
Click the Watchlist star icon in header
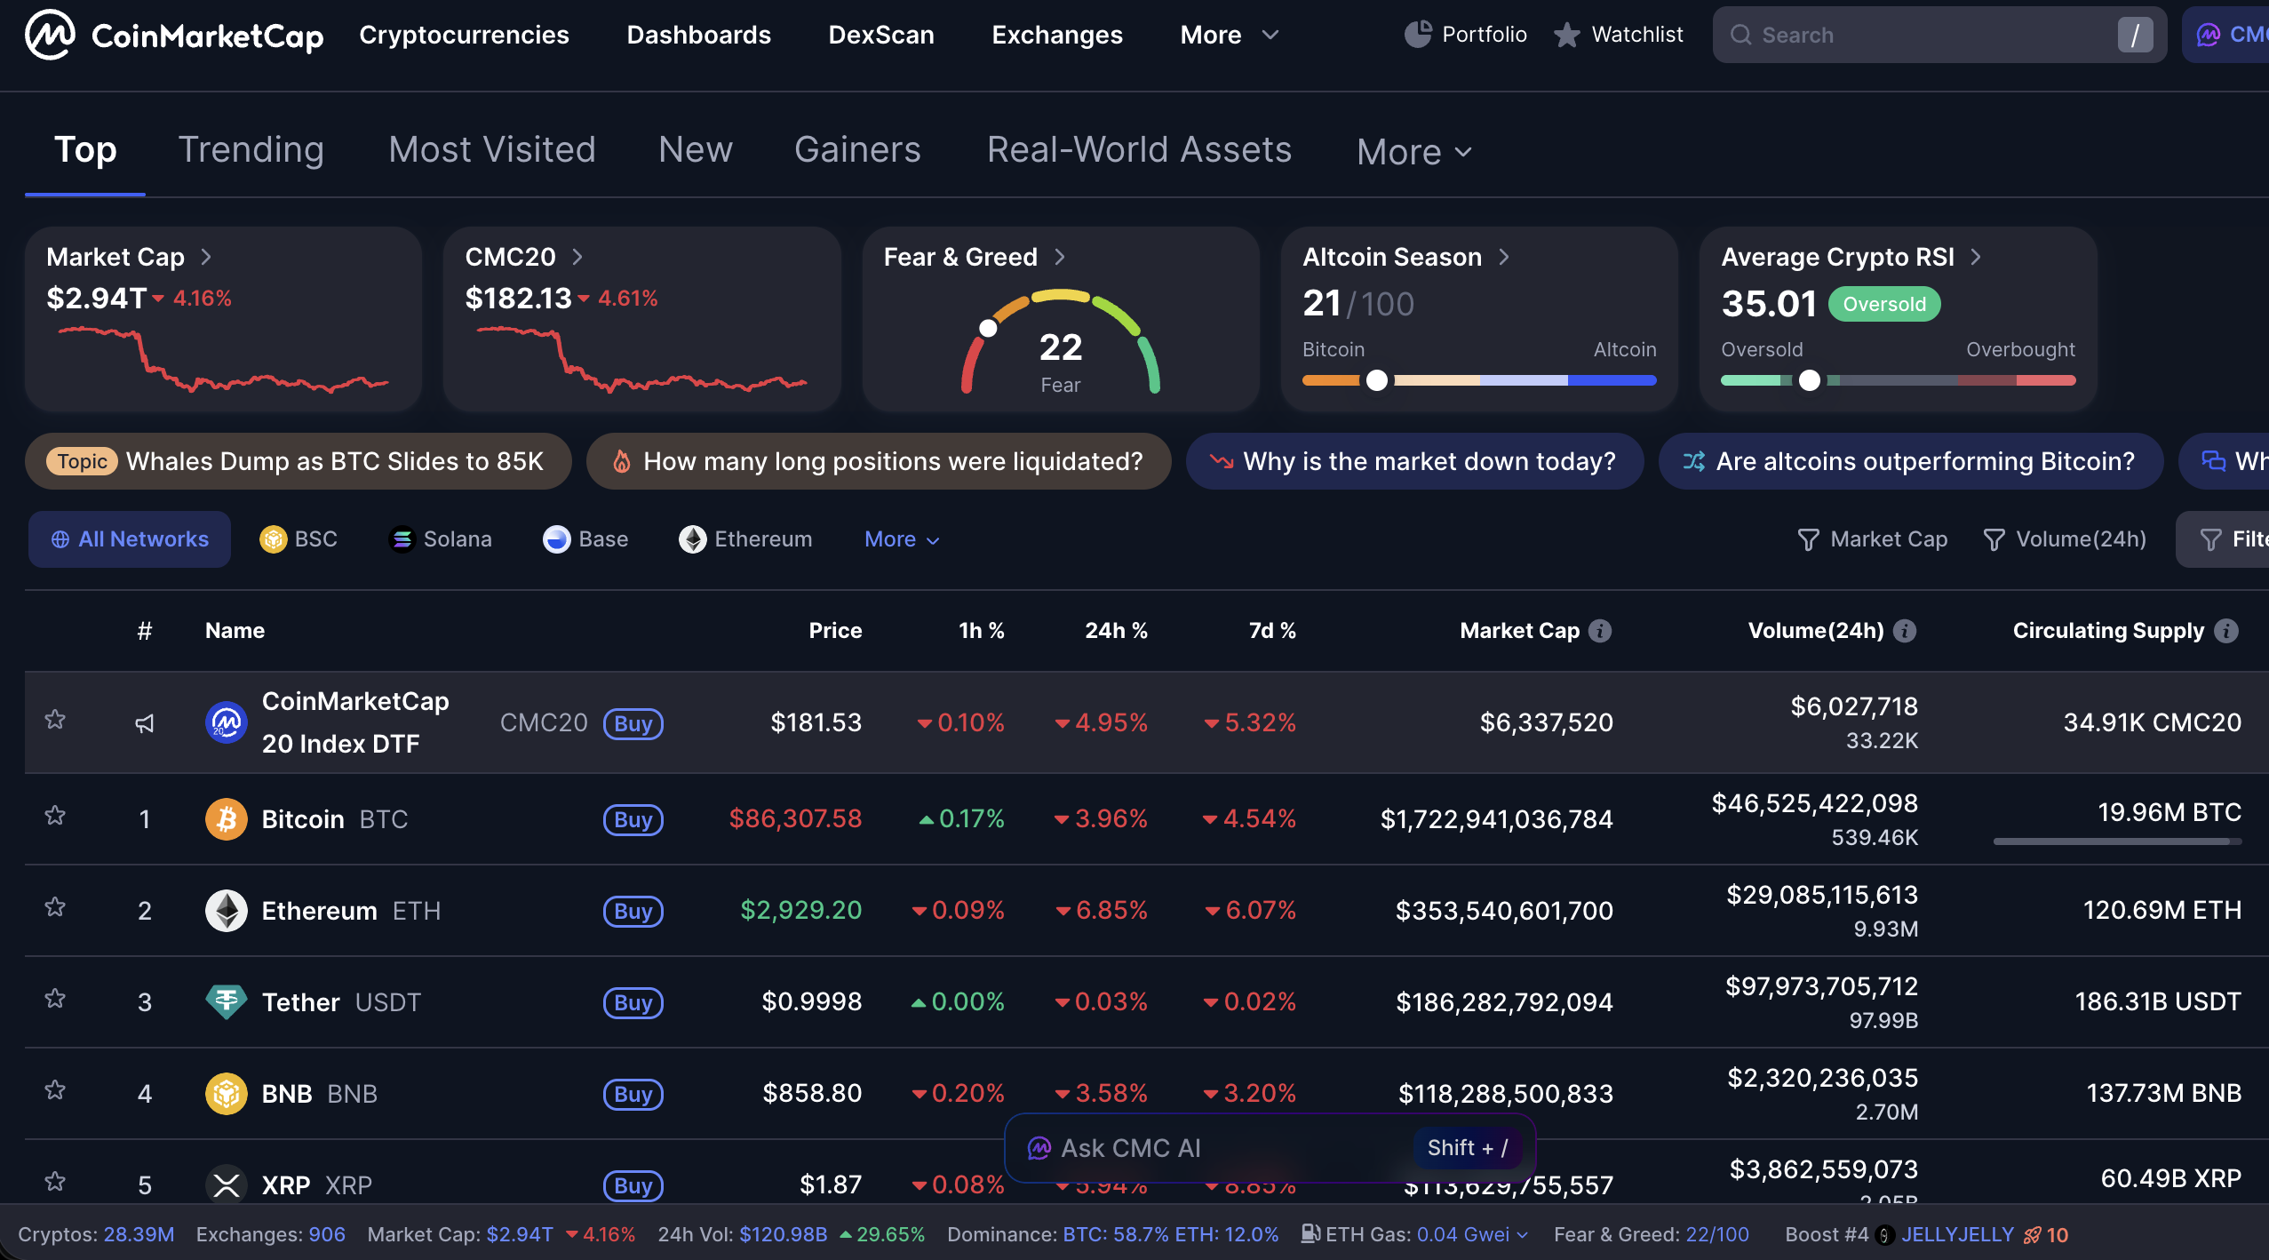(x=1567, y=35)
